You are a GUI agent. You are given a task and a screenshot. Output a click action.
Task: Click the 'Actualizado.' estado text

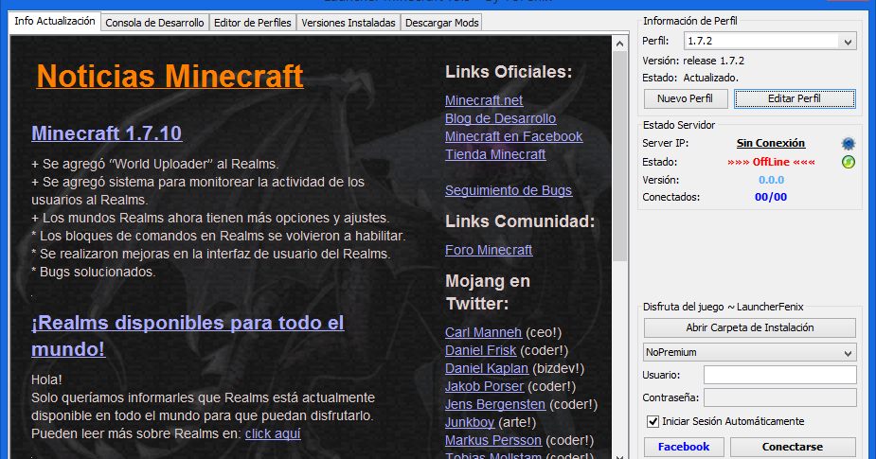710,78
